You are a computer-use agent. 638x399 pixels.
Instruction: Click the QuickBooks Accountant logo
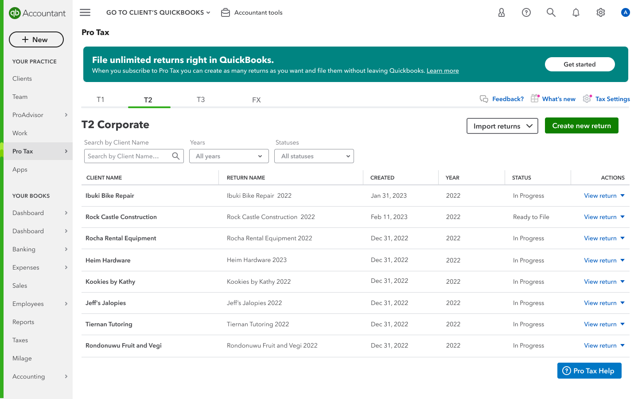37,13
